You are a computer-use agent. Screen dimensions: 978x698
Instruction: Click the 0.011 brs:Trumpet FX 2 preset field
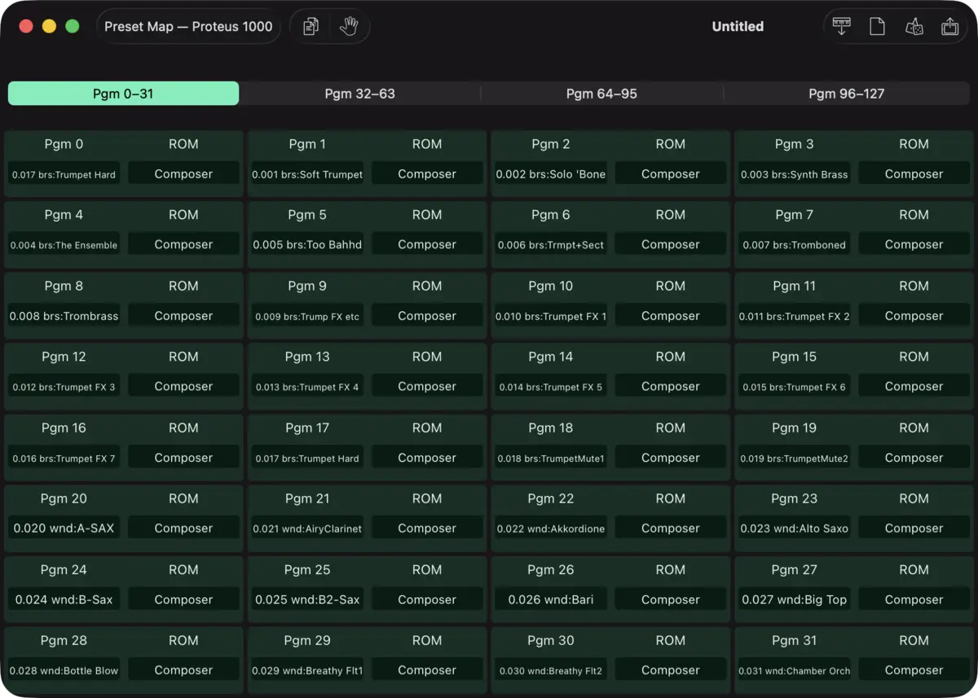coord(795,316)
